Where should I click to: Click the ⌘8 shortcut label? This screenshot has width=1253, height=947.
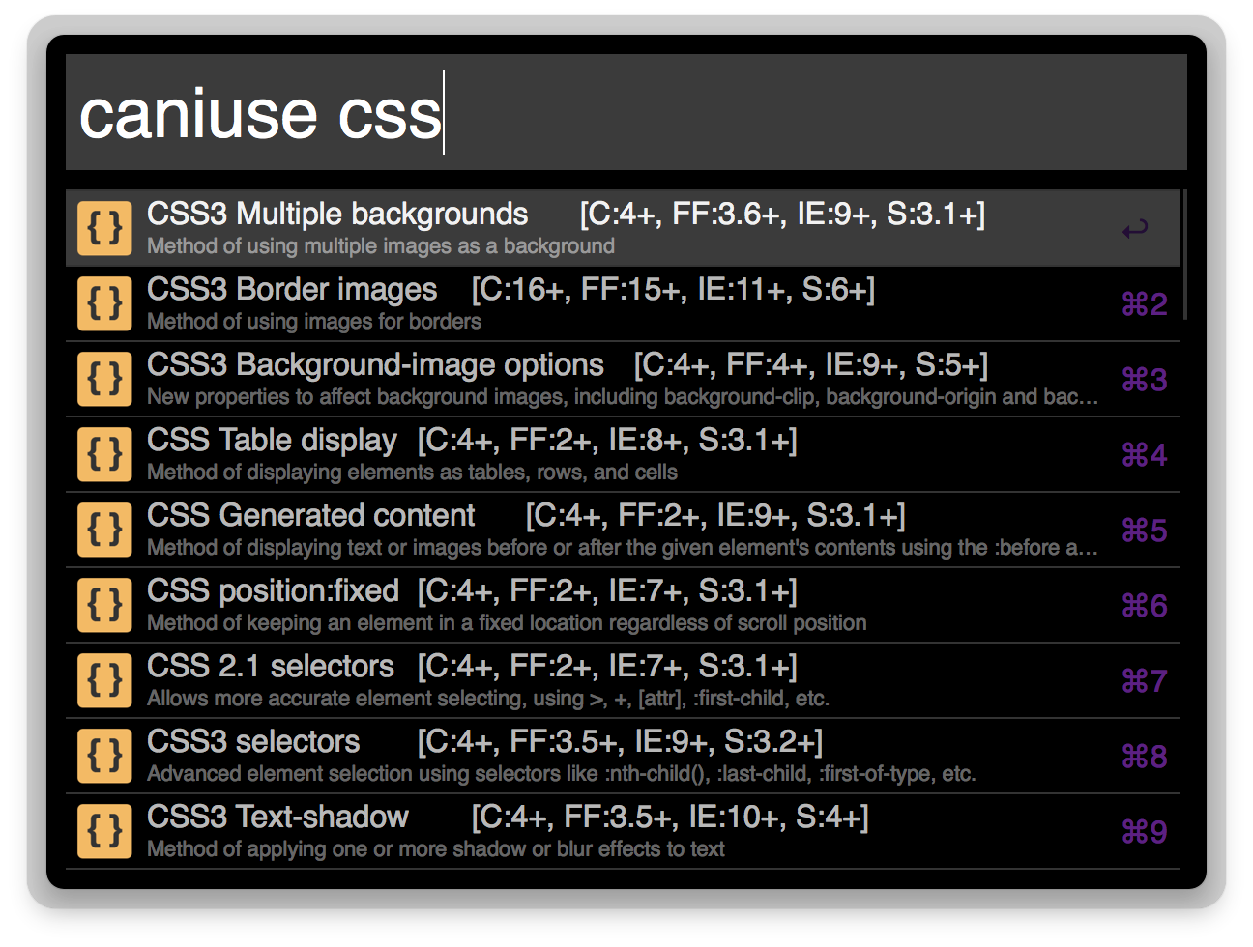coord(1145,757)
